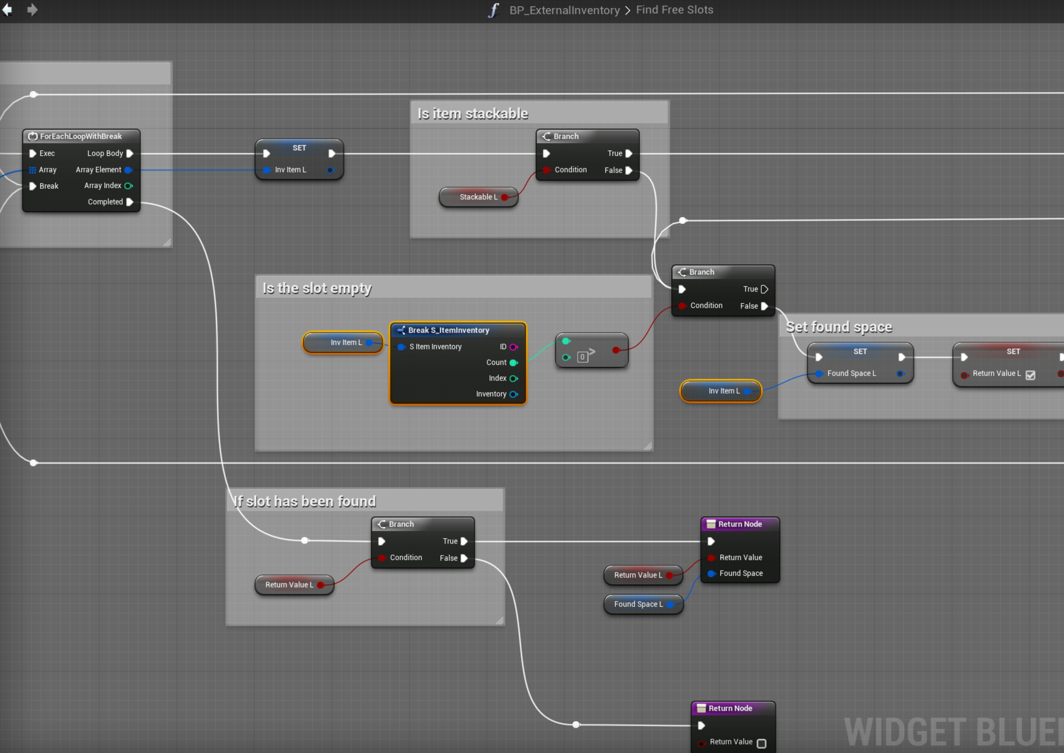Toggle the Return Value L checkbox on SET node
The image size is (1064, 753).
tap(1030, 375)
